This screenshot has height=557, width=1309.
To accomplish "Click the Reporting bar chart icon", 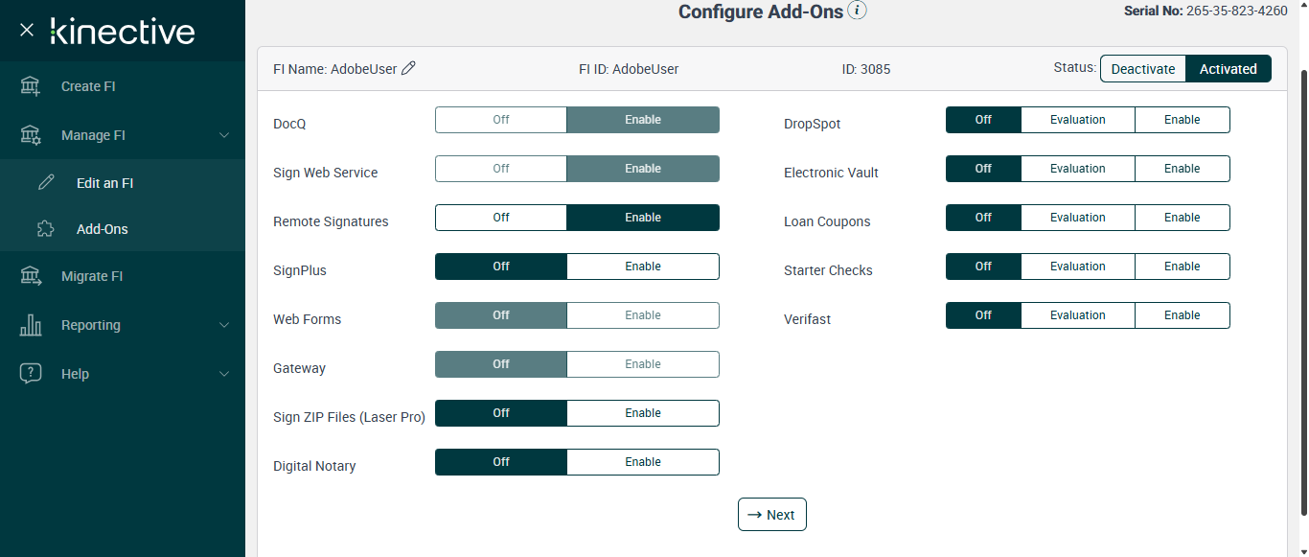I will coord(31,325).
